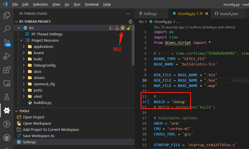Collapse the TOOLS section
This screenshot has height=149, width=249.
click(16, 111)
